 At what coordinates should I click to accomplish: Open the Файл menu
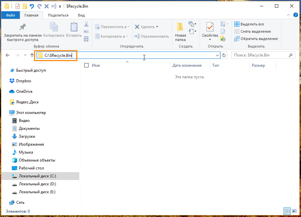(x=10, y=15)
